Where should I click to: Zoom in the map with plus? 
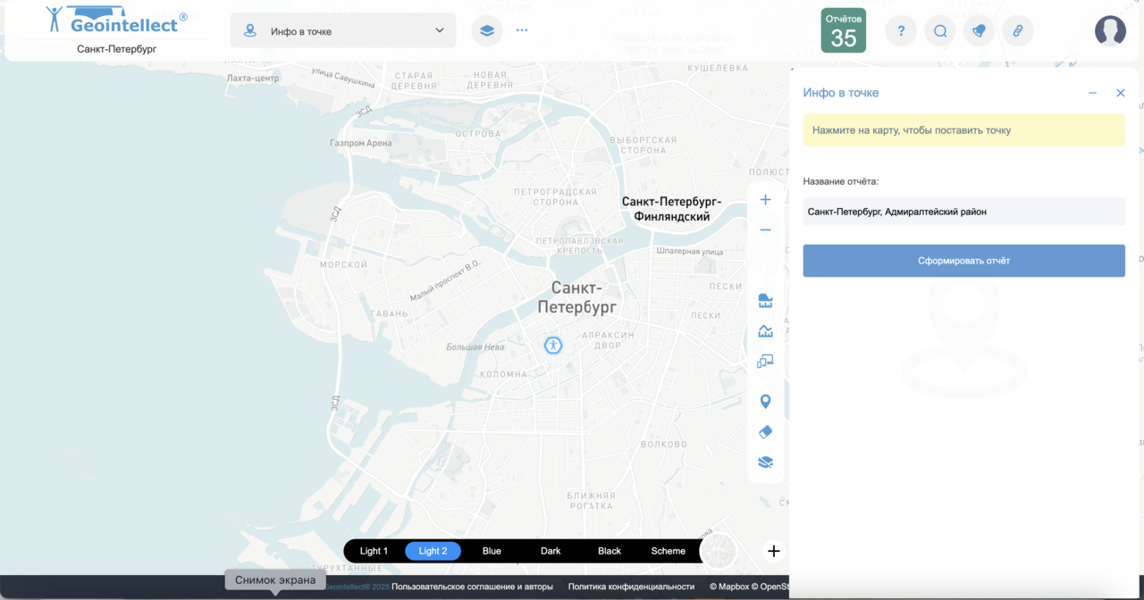(765, 200)
